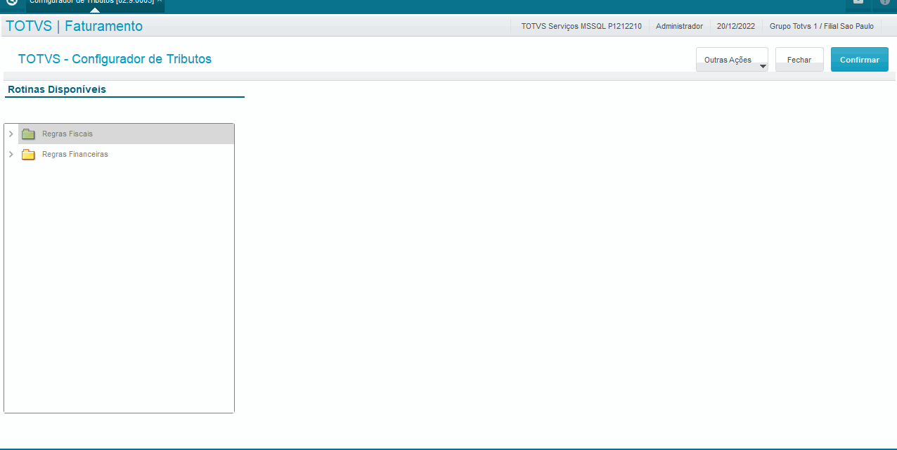Click the Administrador user label
Screen dimensions: 897x450
click(x=679, y=26)
